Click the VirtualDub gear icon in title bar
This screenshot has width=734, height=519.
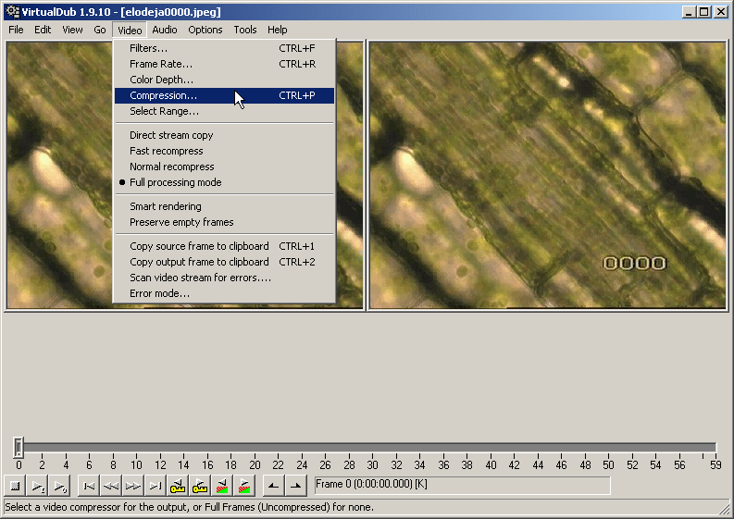point(13,12)
